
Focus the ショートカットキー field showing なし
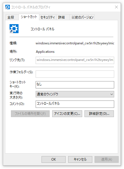(x=75, y=85)
